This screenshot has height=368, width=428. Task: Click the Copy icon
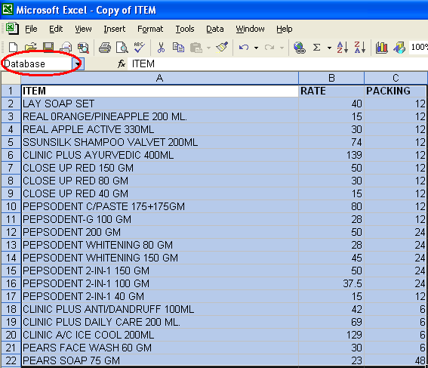(178, 48)
